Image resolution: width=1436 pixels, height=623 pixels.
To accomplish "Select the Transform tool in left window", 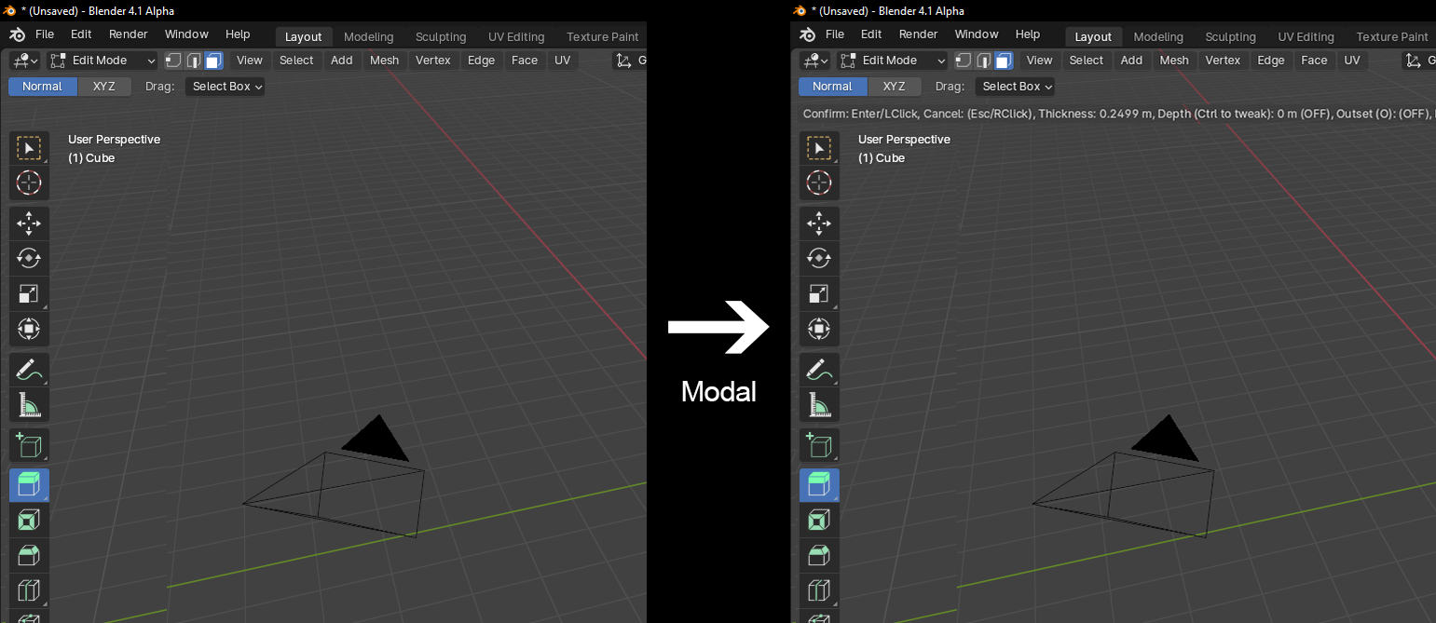I will click(x=29, y=329).
